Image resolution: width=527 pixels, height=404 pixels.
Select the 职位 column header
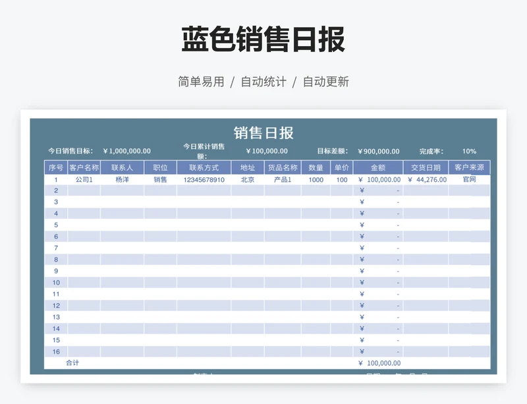pos(160,167)
